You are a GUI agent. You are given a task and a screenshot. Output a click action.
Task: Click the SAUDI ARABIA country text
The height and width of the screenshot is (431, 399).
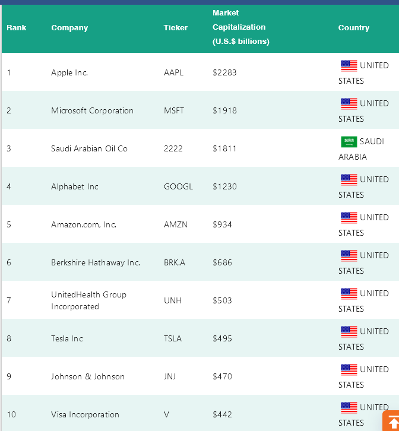(361, 149)
